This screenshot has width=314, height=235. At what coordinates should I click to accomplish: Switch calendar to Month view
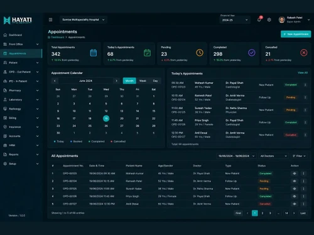click(x=129, y=81)
